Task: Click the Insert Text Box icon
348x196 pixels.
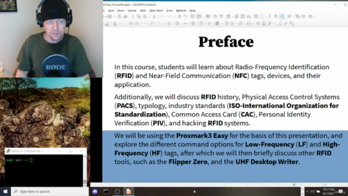Action: pyautogui.click(x=256, y=16)
